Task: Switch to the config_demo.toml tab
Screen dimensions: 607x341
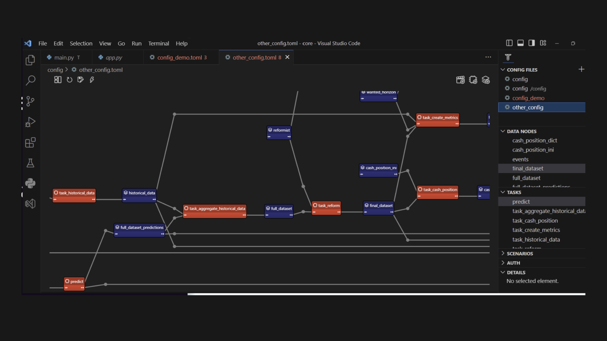Action: click(179, 57)
